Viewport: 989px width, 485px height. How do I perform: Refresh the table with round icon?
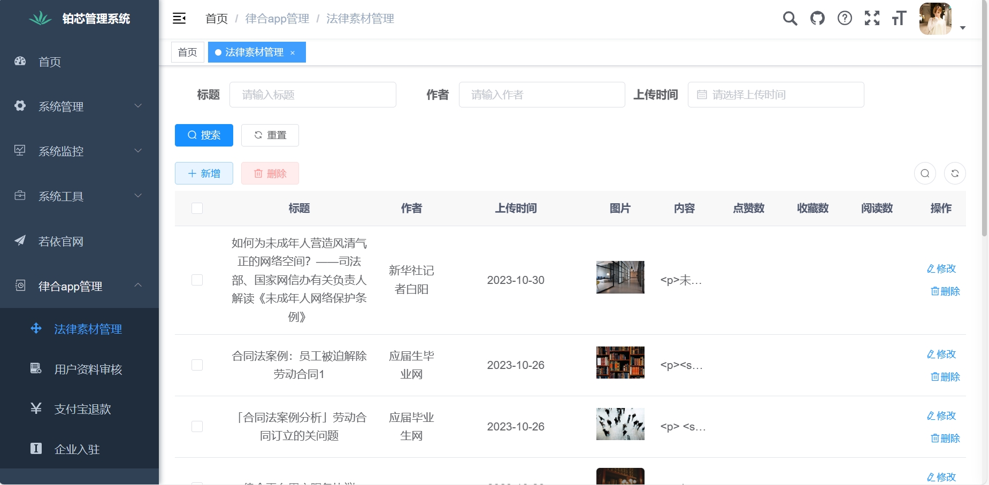click(955, 173)
